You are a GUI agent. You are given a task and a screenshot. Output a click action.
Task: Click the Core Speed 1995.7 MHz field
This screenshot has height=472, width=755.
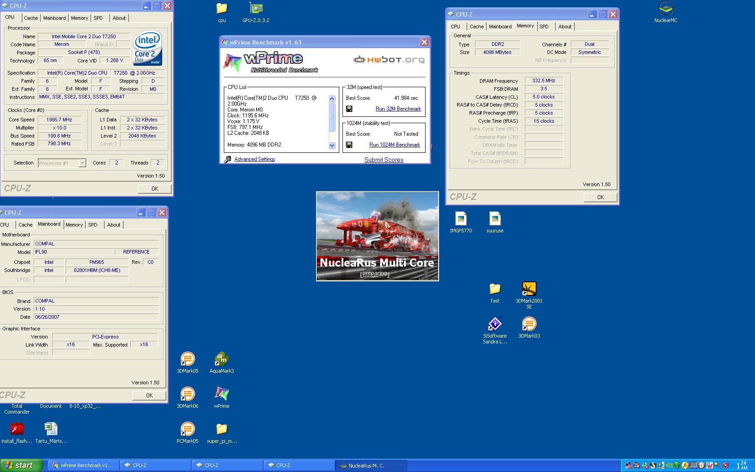[59, 120]
